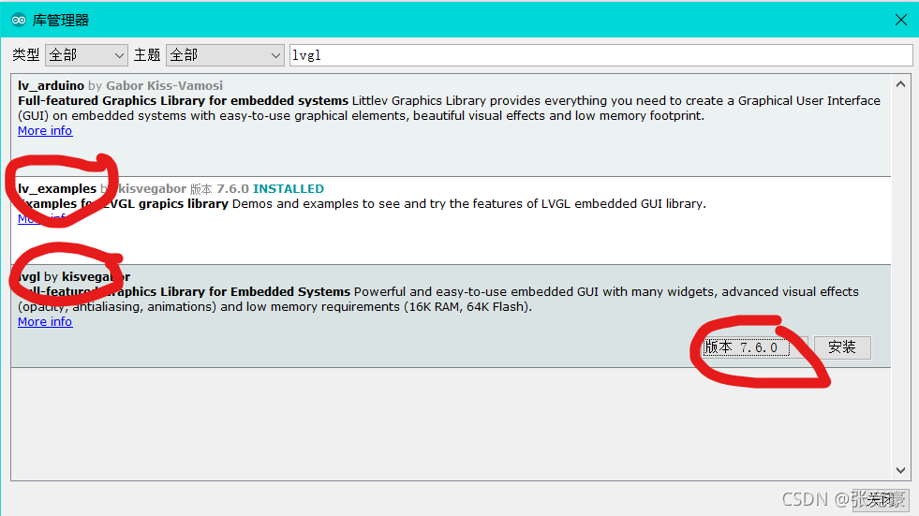Open the 主题 (topic) dropdown

coord(225,55)
